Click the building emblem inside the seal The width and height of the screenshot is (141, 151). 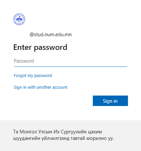point(19,19)
